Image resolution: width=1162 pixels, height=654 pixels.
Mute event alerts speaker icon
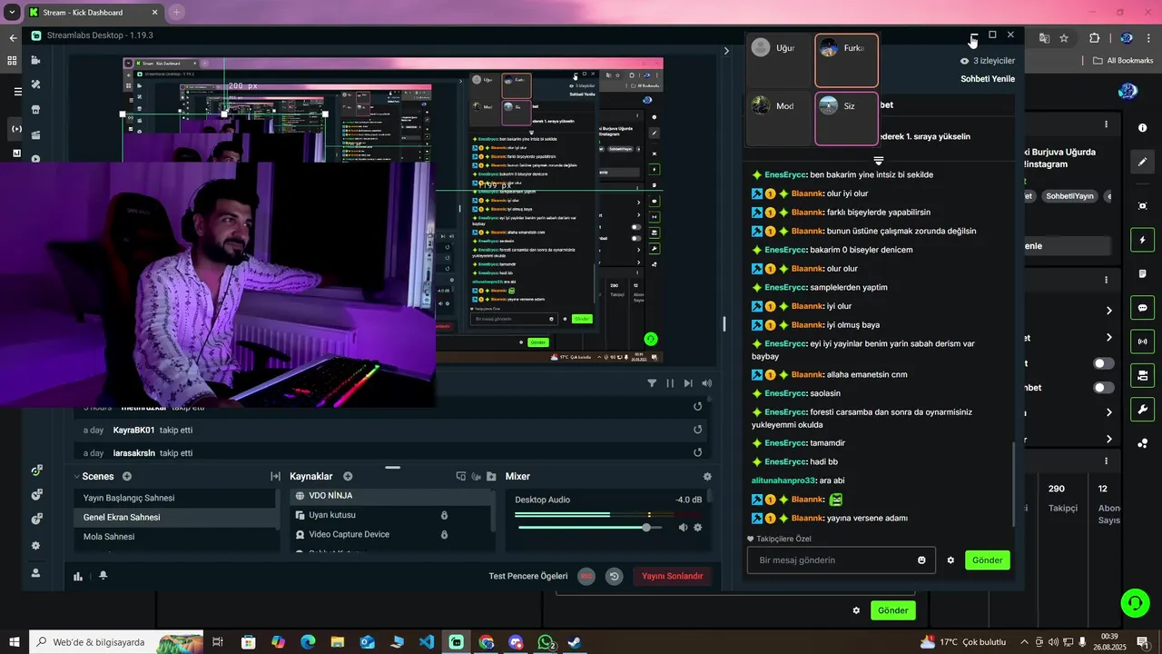tap(706, 383)
